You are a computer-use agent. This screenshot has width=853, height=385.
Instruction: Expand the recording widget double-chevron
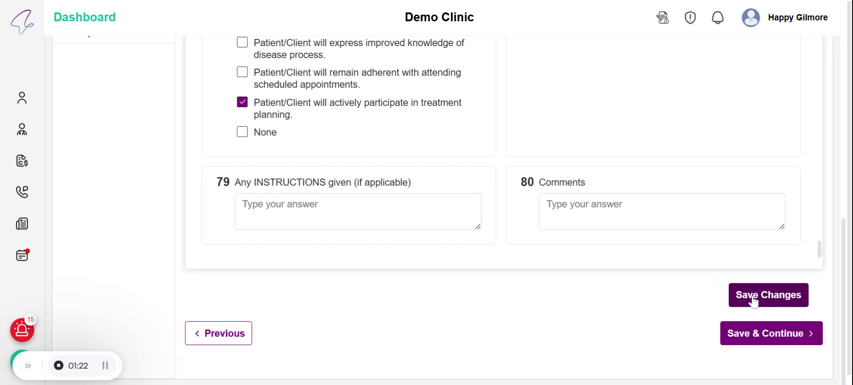(28, 365)
